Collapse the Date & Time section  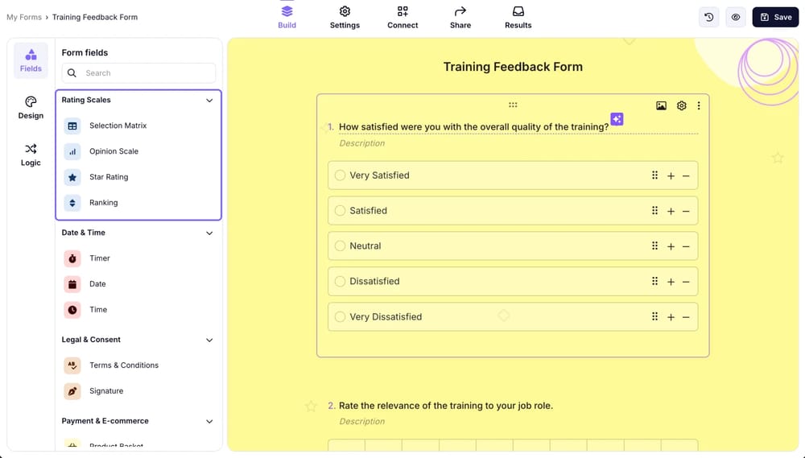click(x=209, y=233)
